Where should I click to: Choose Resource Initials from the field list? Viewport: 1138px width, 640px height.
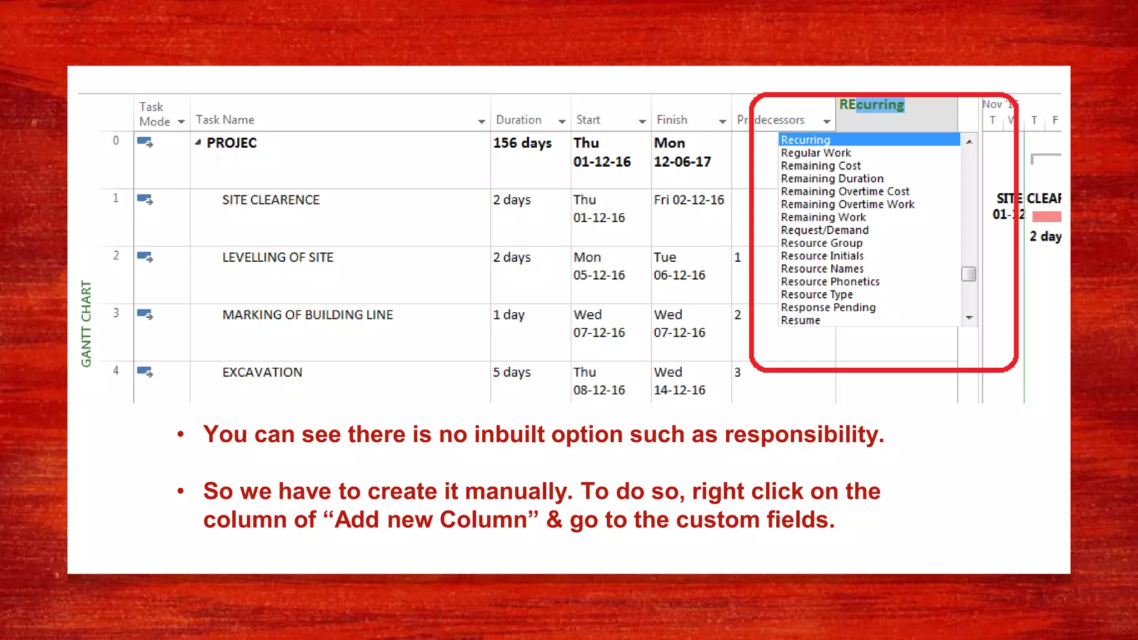[x=869, y=256]
